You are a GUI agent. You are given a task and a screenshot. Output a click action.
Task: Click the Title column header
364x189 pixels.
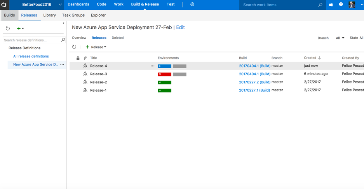(x=94, y=58)
